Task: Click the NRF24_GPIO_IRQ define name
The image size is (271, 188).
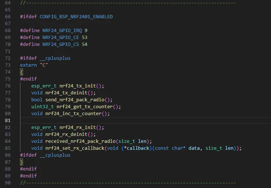Action: (x=62, y=31)
